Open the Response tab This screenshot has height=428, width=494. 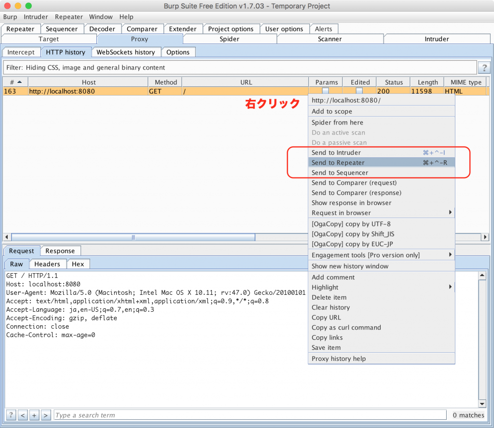(60, 251)
